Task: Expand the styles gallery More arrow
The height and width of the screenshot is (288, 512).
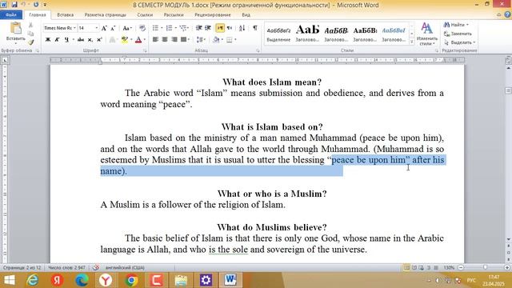Action: point(412,42)
